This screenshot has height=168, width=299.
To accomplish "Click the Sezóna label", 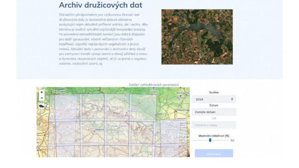I will 214,92.
